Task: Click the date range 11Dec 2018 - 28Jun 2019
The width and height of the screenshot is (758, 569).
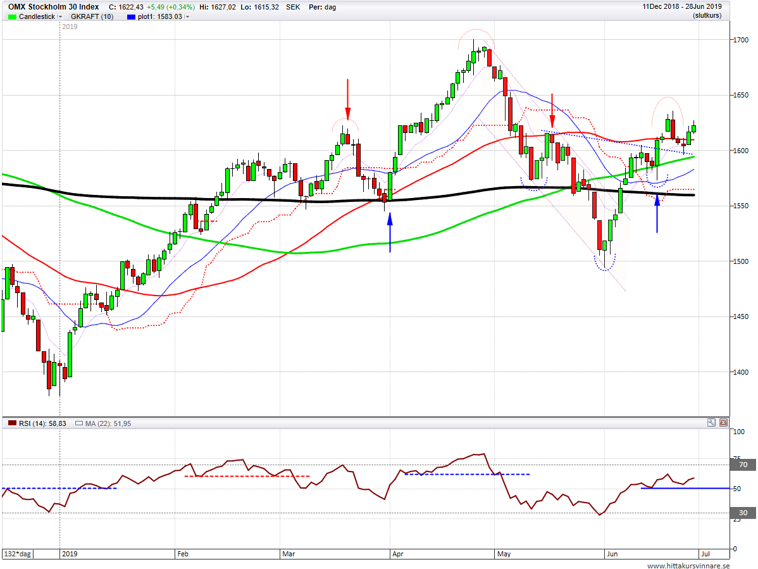Action: [681, 7]
